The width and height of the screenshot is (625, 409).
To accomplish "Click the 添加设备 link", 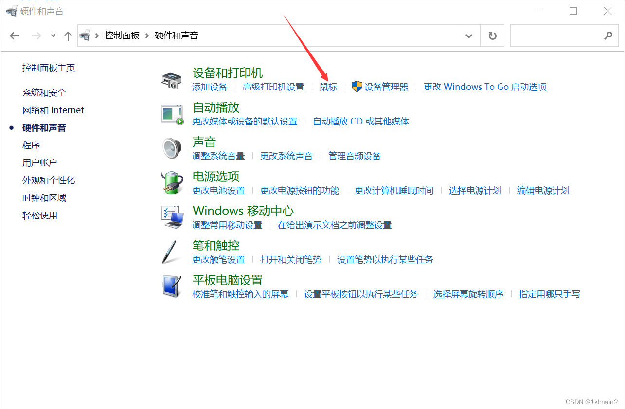I will pos(210,87).
